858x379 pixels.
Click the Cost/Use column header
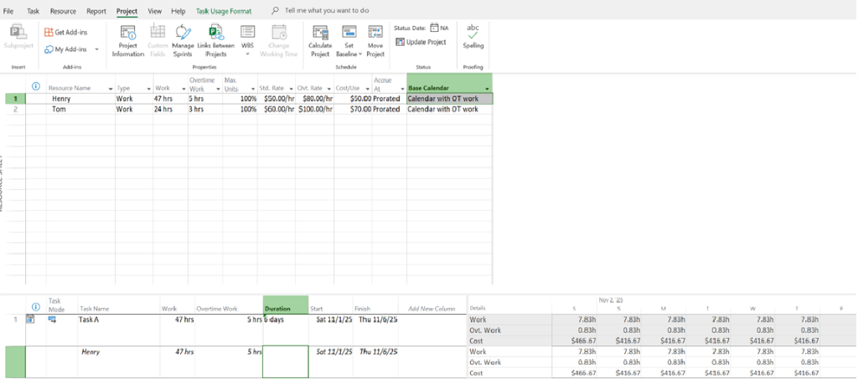click(353, 84)
